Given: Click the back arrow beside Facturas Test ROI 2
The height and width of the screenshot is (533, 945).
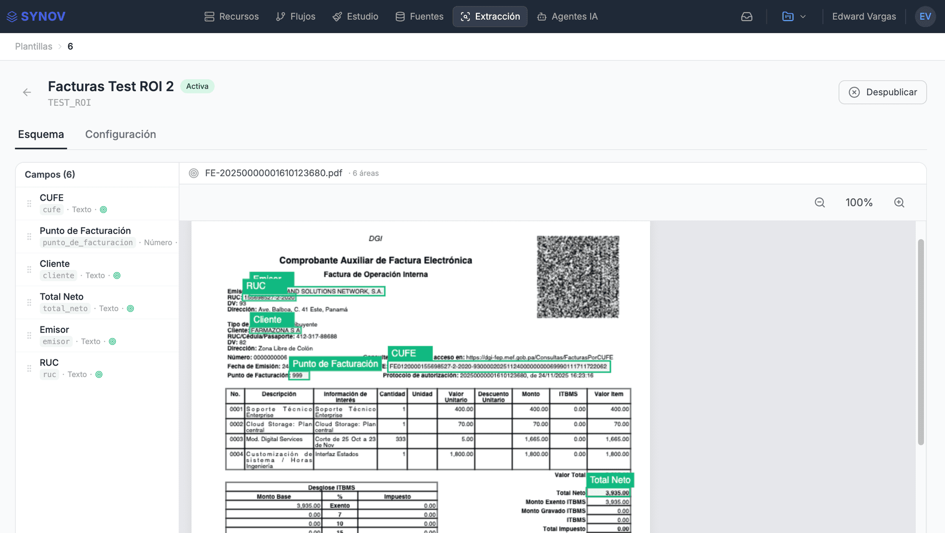Looking at the screenshot, I should pos(27,92).
